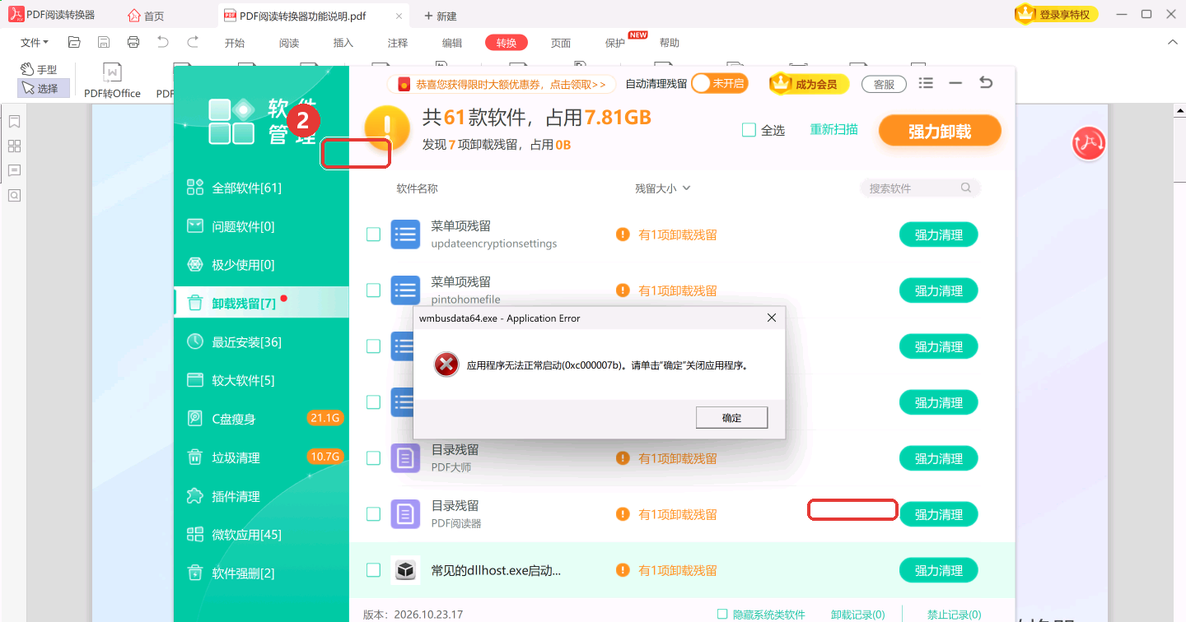1186x622 pixels.
Task: Open the list menu icon beside 客服
Action: (926, 83)
